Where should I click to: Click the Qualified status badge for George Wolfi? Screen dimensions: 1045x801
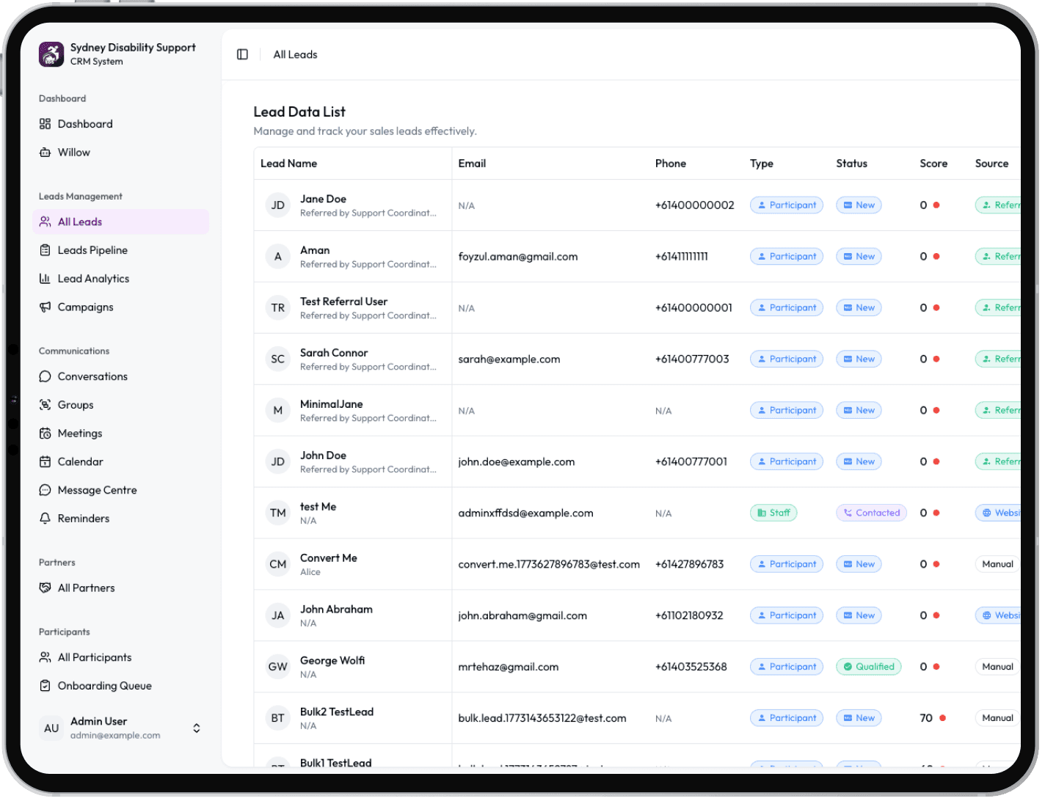click(x=869, y=667)
